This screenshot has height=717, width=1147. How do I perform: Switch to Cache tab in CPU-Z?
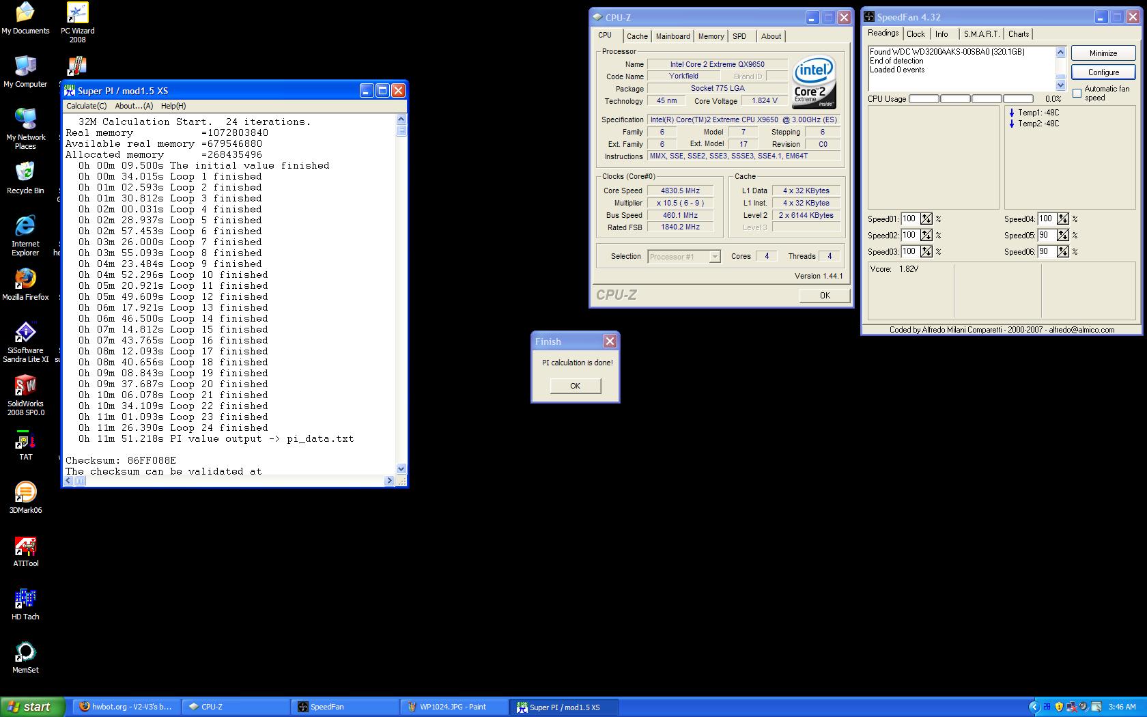coord(637,36)
